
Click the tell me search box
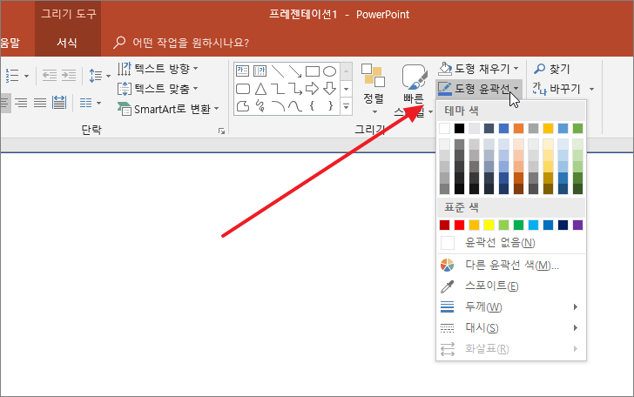[181, 43]
